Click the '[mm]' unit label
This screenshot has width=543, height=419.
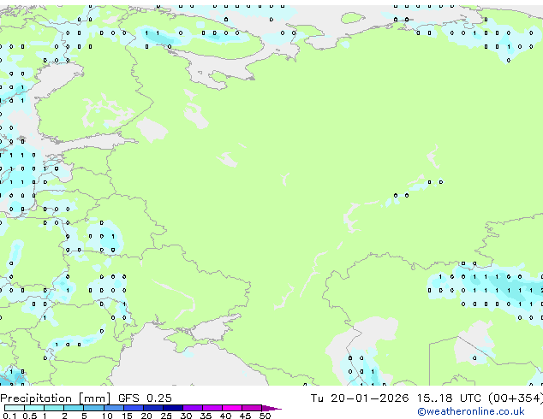pyautogui.click(x=95, y=398)
